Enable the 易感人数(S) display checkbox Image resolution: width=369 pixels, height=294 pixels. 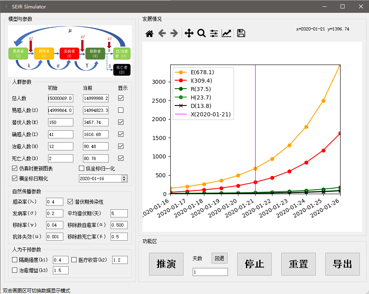coord(121,110)
